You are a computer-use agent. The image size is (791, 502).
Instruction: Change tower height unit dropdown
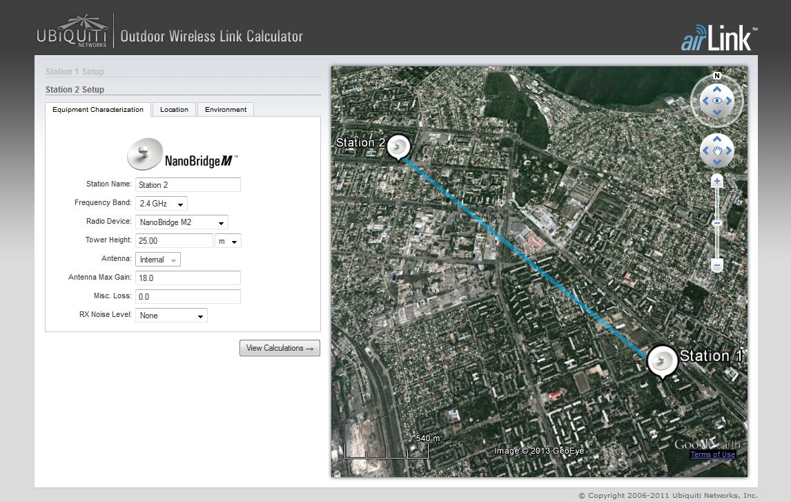(x=228, y=241)
